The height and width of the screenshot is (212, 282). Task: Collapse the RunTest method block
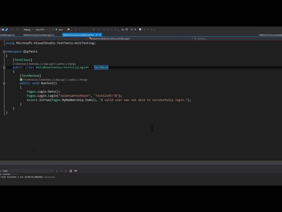coord(4,83)
